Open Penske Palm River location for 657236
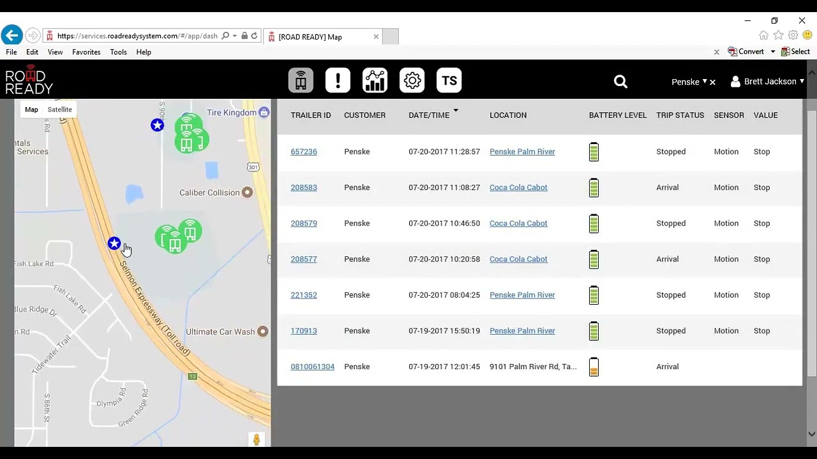Screen dimensions: 817x459 pyautogui.click(x=522, y=152)
